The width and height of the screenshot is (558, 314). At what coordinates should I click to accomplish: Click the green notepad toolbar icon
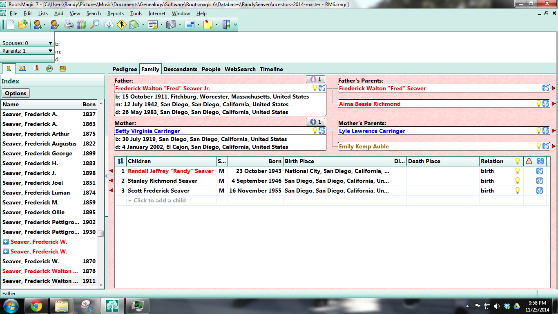(x=134, y=25)
